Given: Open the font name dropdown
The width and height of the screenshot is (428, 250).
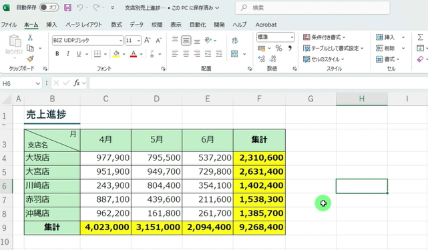Looking at the screenshot, I should click(x=121, y=41).
